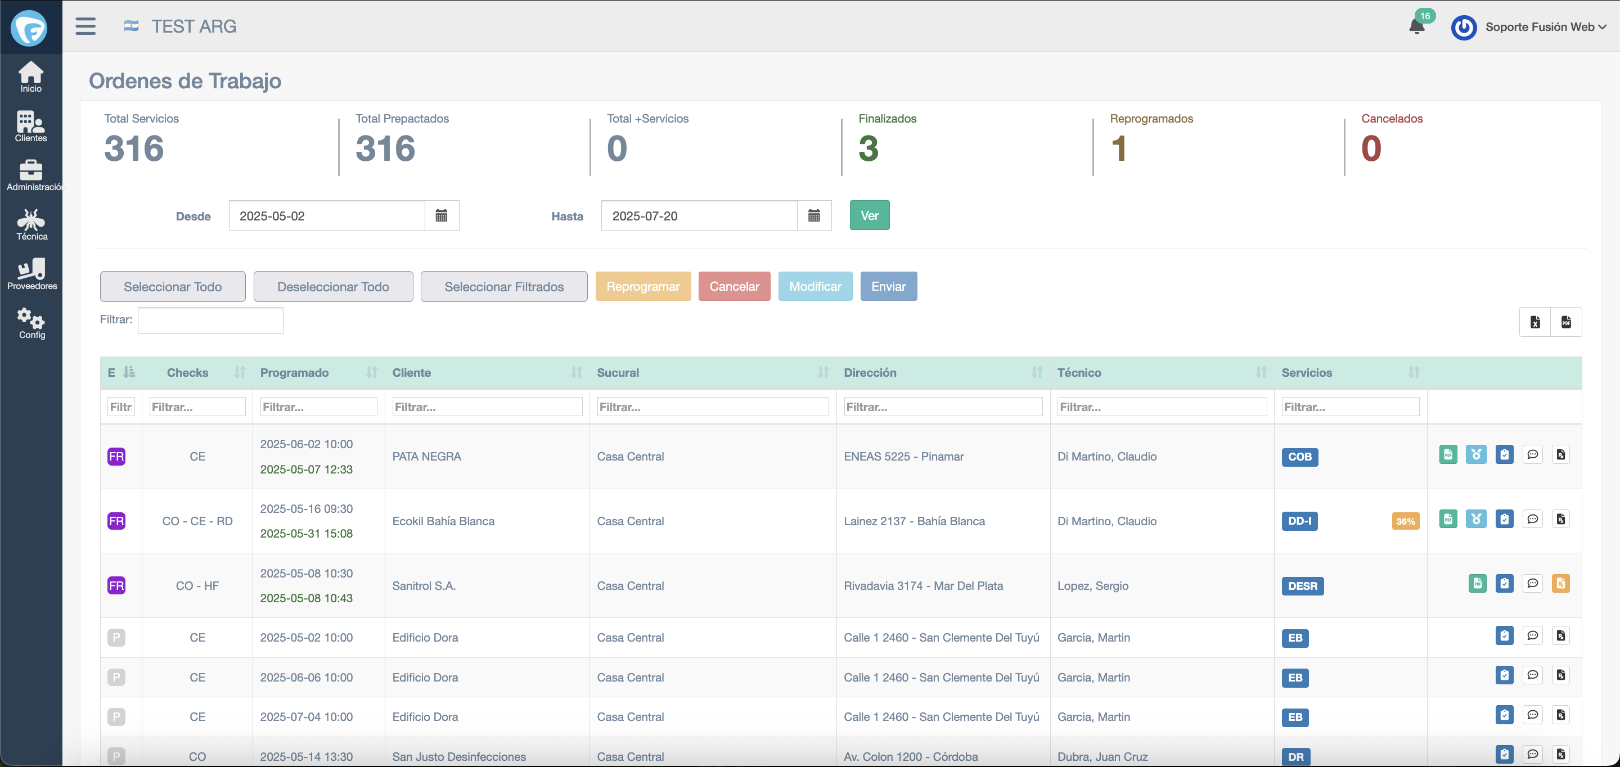Click the Cliente column filter box
This screenshot has height=767, width=1620.
click(487, 407)
